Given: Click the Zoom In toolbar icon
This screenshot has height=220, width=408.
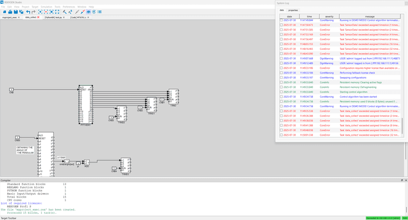Looking at the screenshot, I should pyautogui.click(x=40, y=12).
